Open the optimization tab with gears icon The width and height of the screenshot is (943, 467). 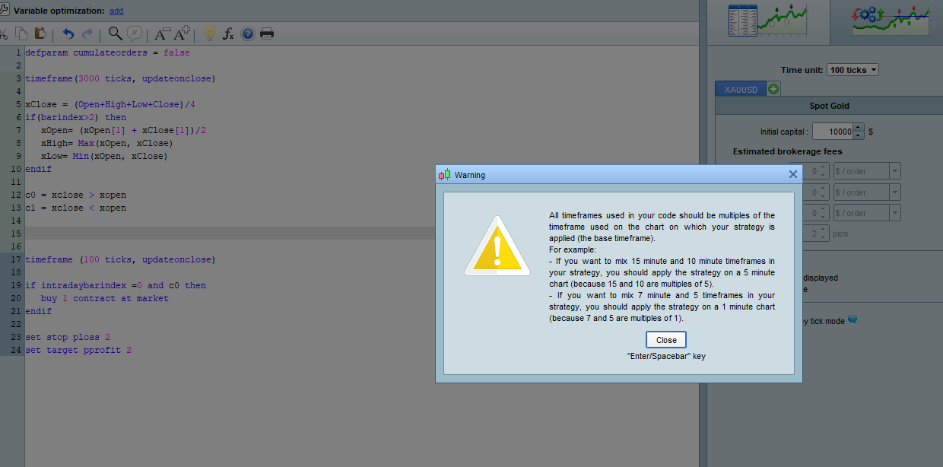click(885, 21)
